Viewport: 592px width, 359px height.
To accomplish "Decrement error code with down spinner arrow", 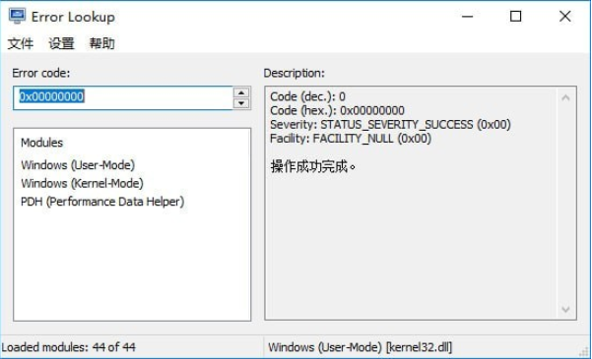I will 241,103.
